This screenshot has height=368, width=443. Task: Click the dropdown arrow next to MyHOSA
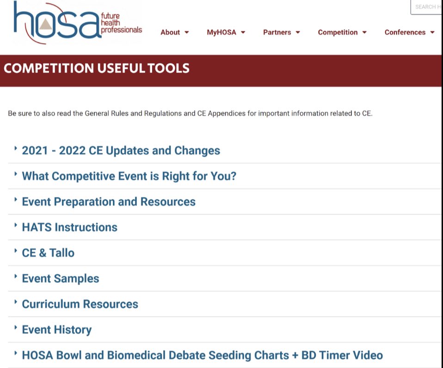(x=243, y=32)
